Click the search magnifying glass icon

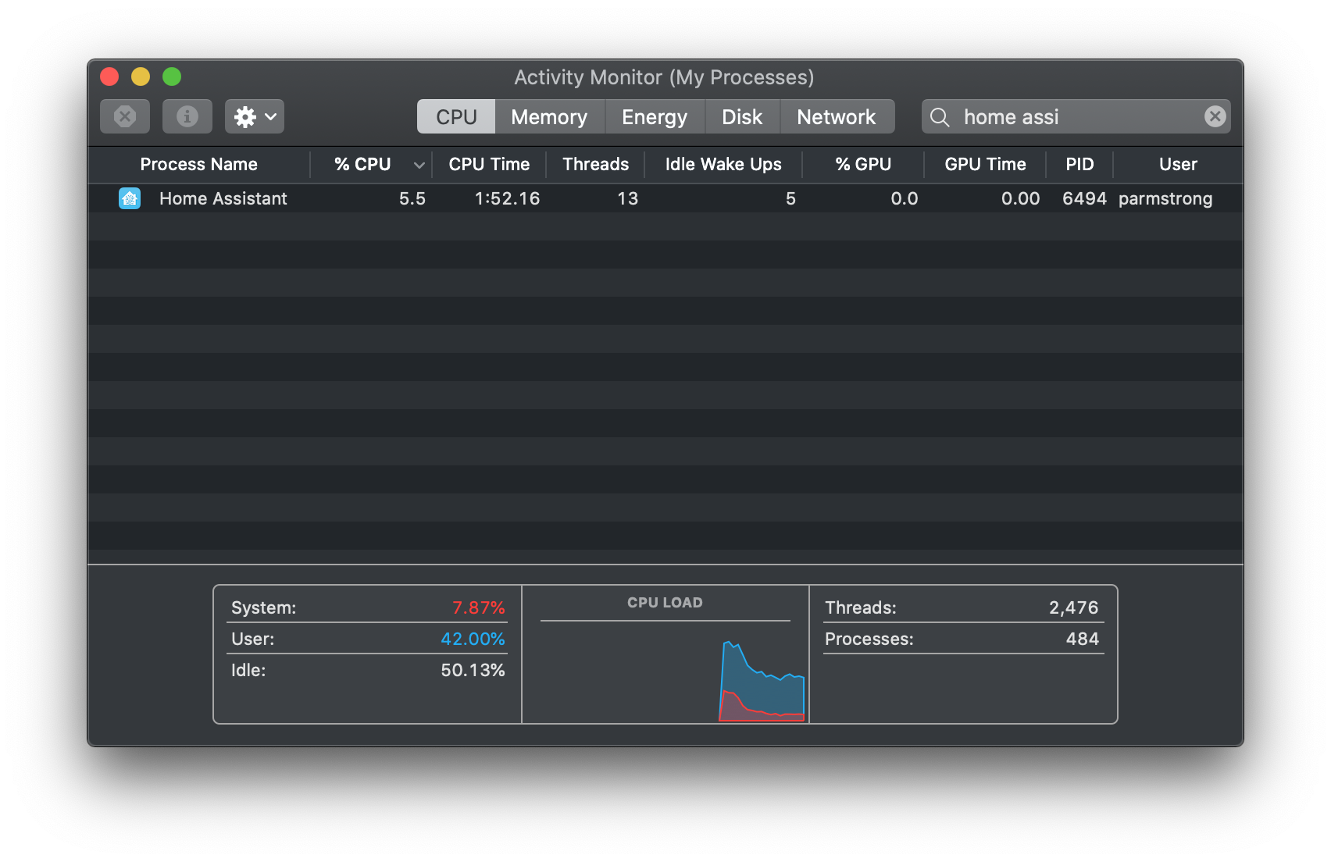point(940,117)
